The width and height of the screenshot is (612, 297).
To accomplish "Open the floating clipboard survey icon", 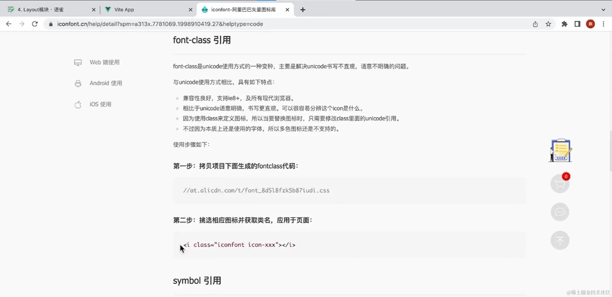I will click(560, 150).
